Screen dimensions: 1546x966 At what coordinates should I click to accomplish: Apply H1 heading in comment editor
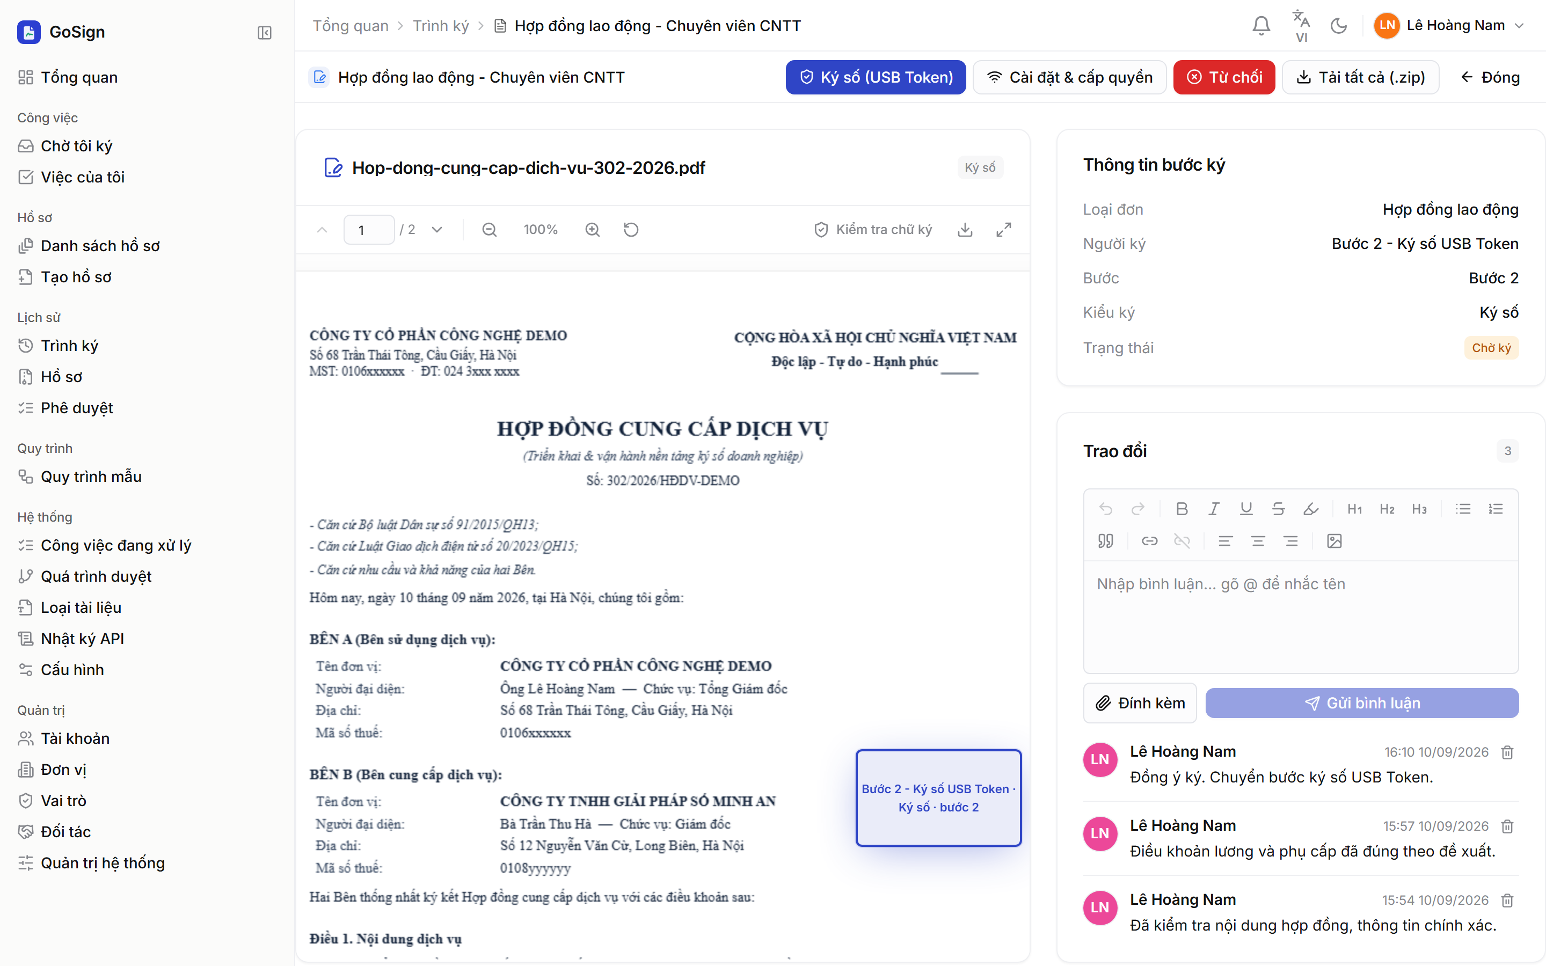coord(1354,509)
